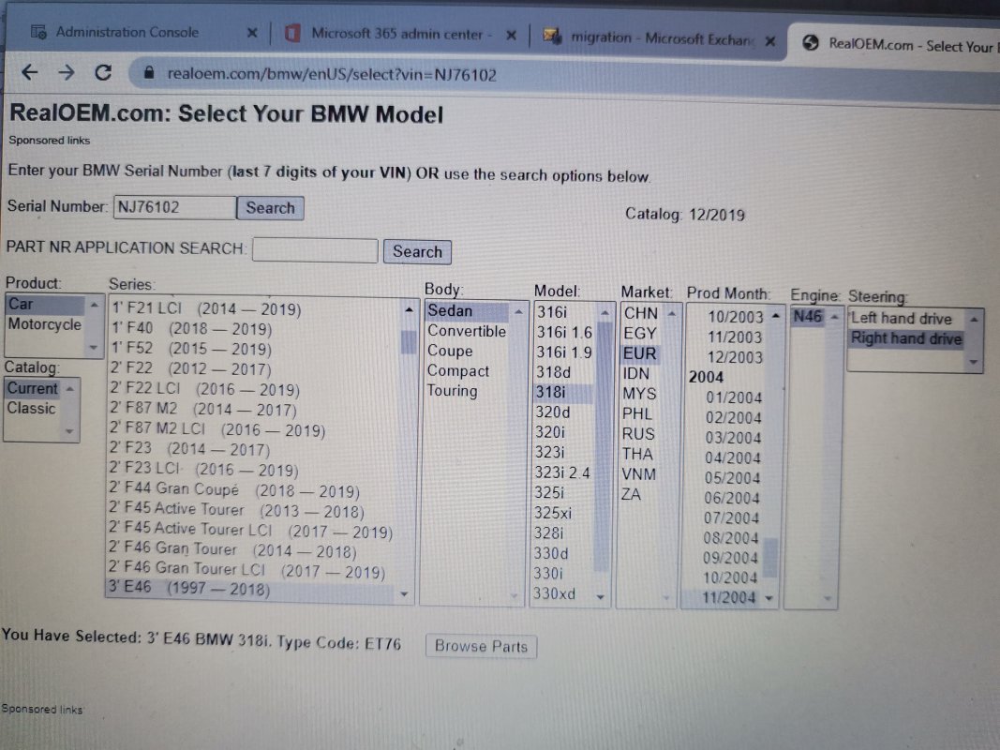This screenshot has height=750, width=1000.
Task: Edit the Serial Number field
Action: pyautogui.click(x=174, y=207)
